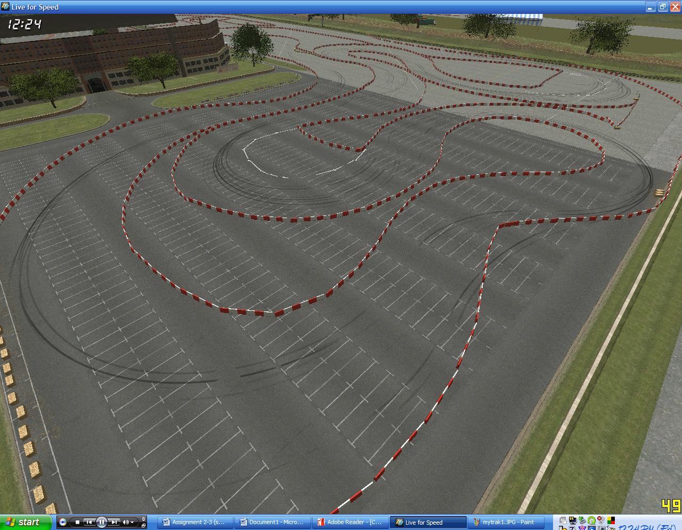Image resolution: width=682 pixels, height=530 pixels.
Task: Open the volume control in Media Player toolbar
Action: 128,522
